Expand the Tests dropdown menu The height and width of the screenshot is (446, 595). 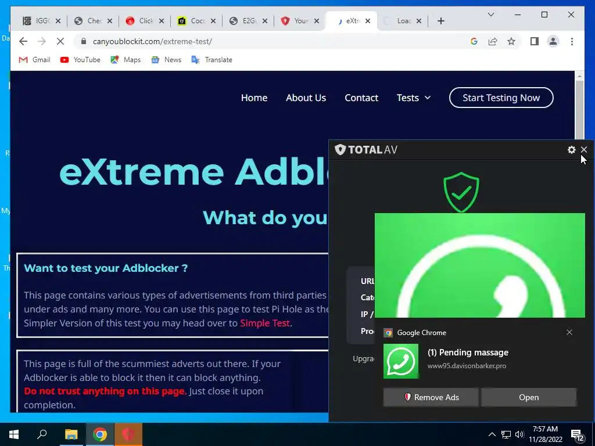coord(414,98)
